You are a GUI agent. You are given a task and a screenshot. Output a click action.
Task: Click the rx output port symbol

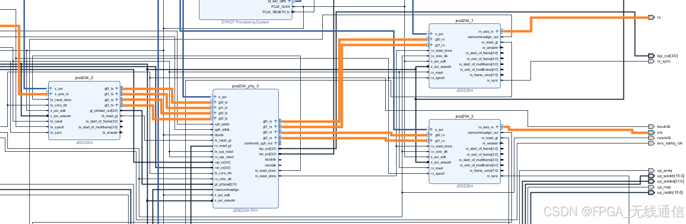point(651,17)
